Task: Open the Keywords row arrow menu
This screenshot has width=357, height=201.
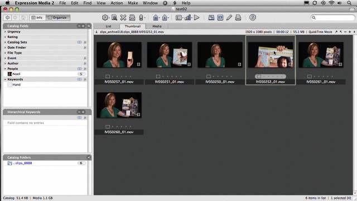Action: [x=85, y=79]
